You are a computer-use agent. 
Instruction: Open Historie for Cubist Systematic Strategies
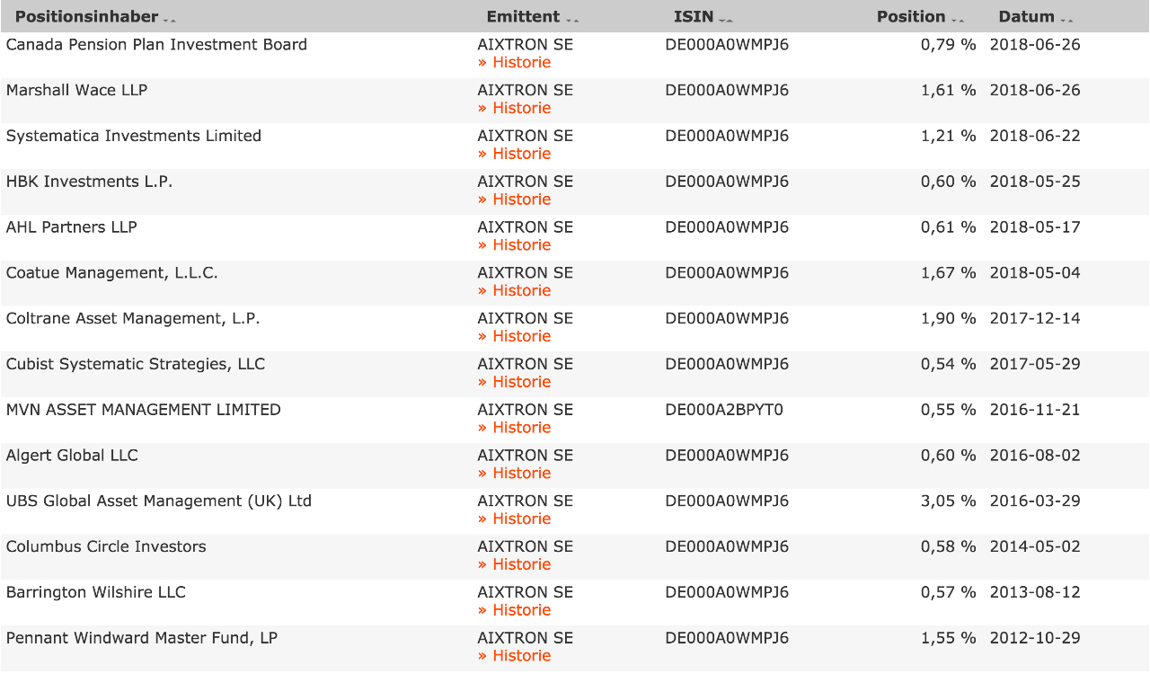click(x=515, y=383)
